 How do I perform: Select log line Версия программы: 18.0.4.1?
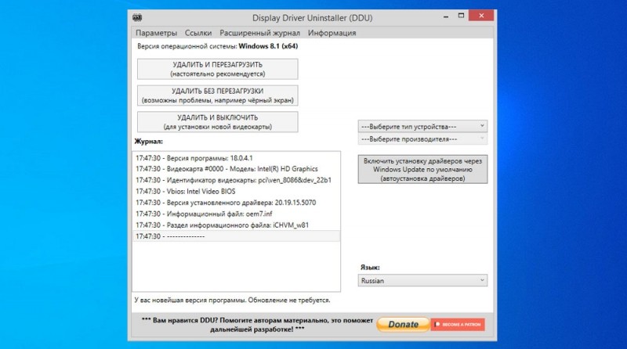point(237,158)
